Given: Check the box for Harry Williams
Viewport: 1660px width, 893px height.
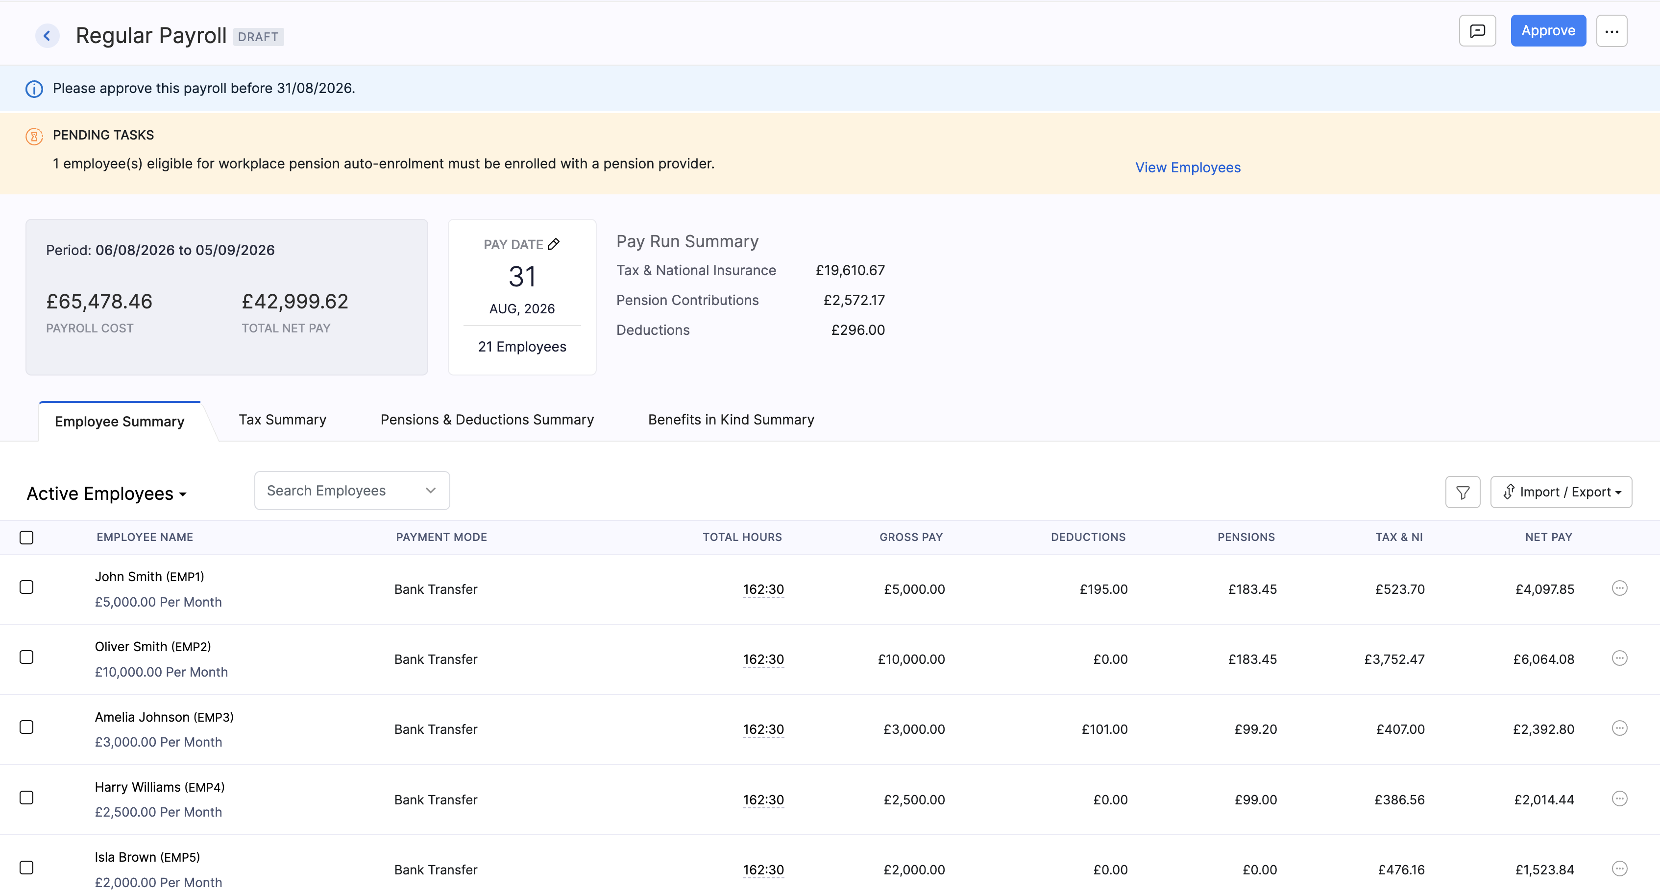Looking at the screenshot, I should tap(26, 797).
